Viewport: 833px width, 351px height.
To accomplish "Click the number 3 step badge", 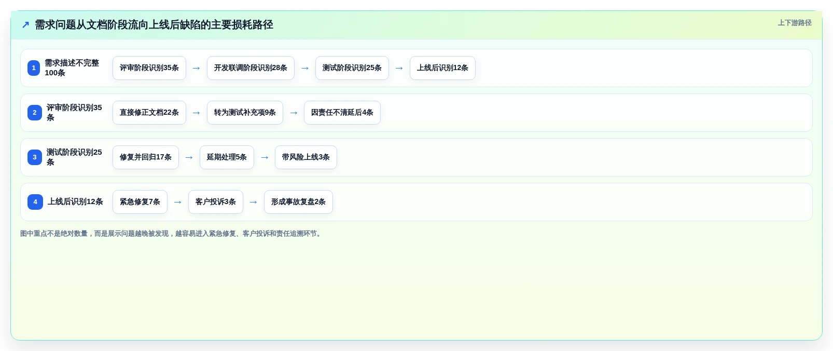I will click(35, 157).
